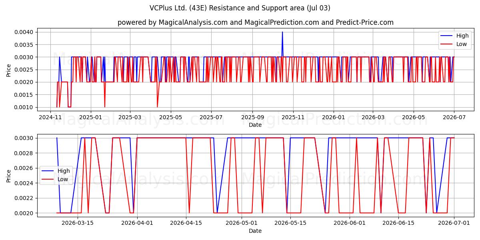
Task: Click the top chart x-axis label 2025-03
Action: click(x=130, y=117)
